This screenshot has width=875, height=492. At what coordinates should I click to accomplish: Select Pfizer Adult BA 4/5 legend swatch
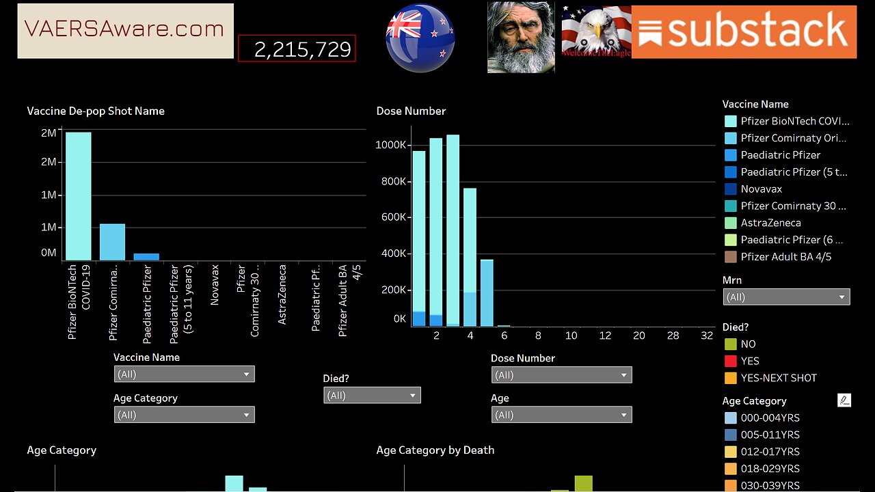(731, 257)
